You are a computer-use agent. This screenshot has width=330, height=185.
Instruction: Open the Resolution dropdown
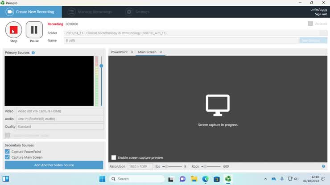140,166
